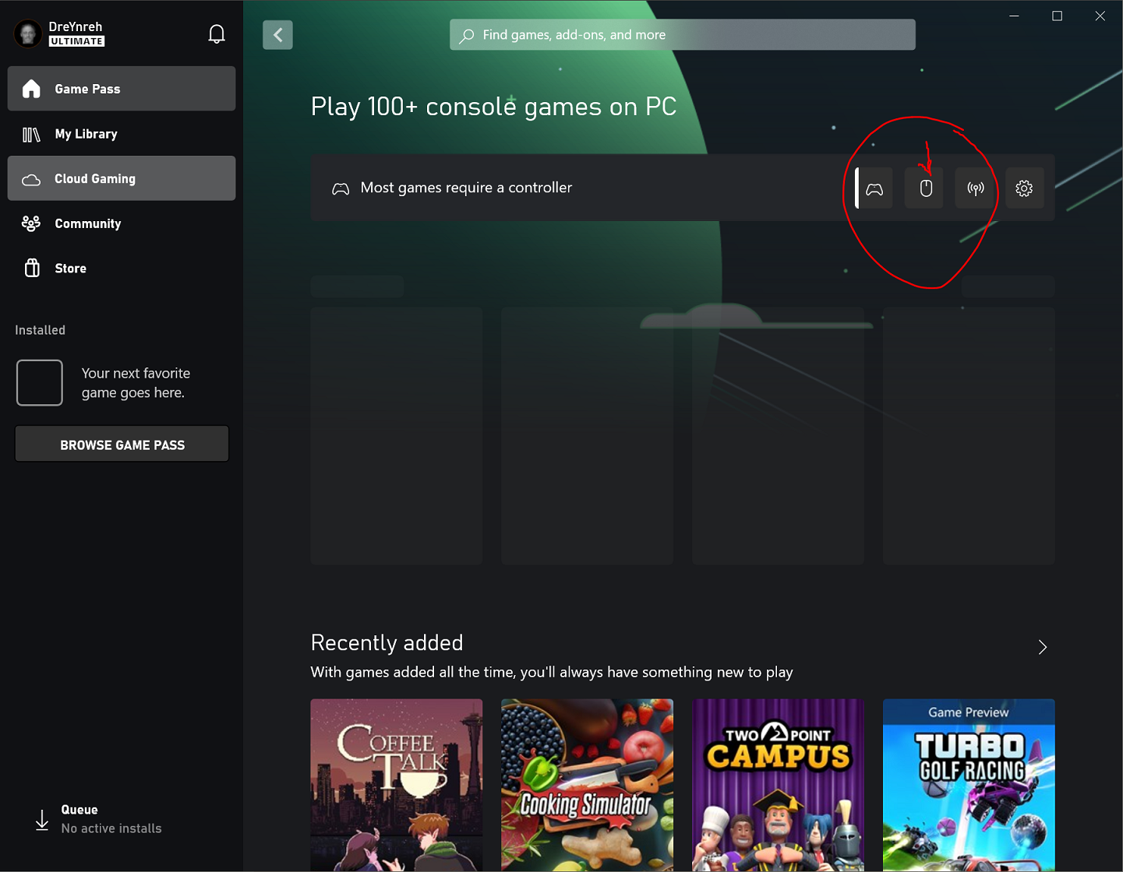The image size is (1123, 872).
Task: Click the Game Pass home icon
Action: tap(31, 89)
